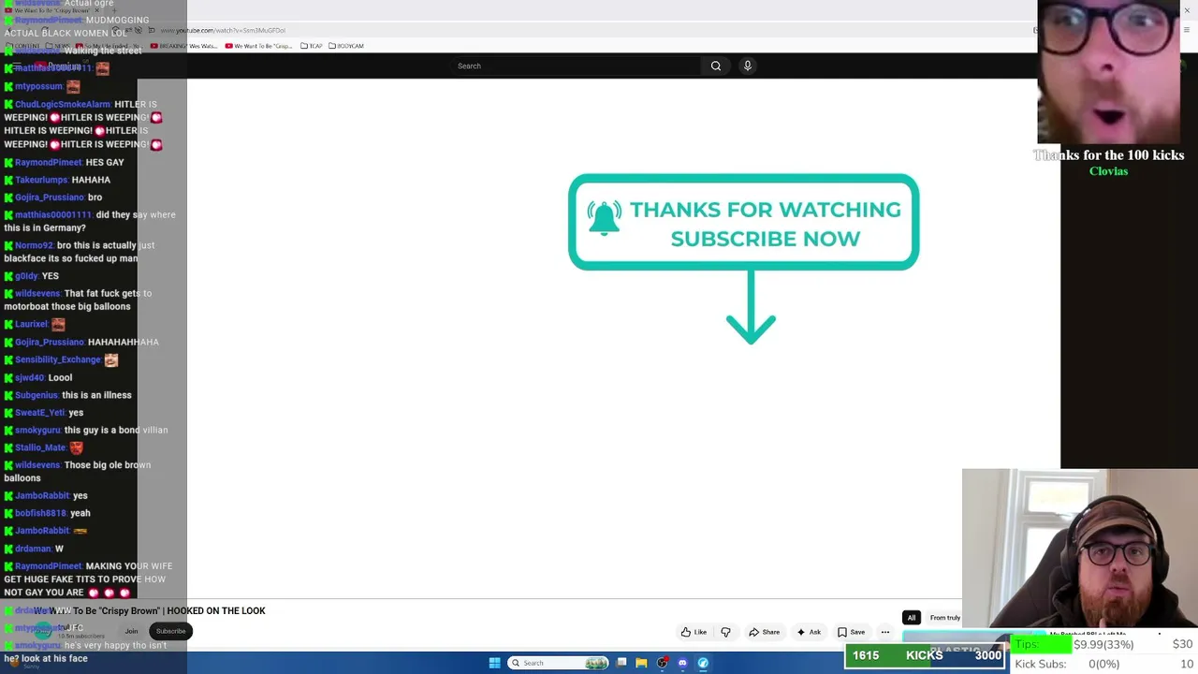Select the 'All' filter chip

911,618
